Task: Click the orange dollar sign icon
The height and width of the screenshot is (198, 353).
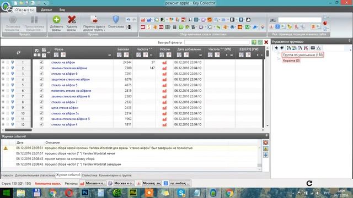Action: pos(149,27)
